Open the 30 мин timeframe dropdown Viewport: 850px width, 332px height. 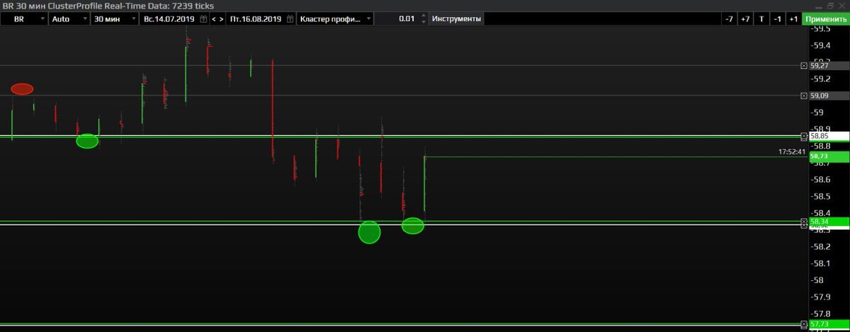115,18
